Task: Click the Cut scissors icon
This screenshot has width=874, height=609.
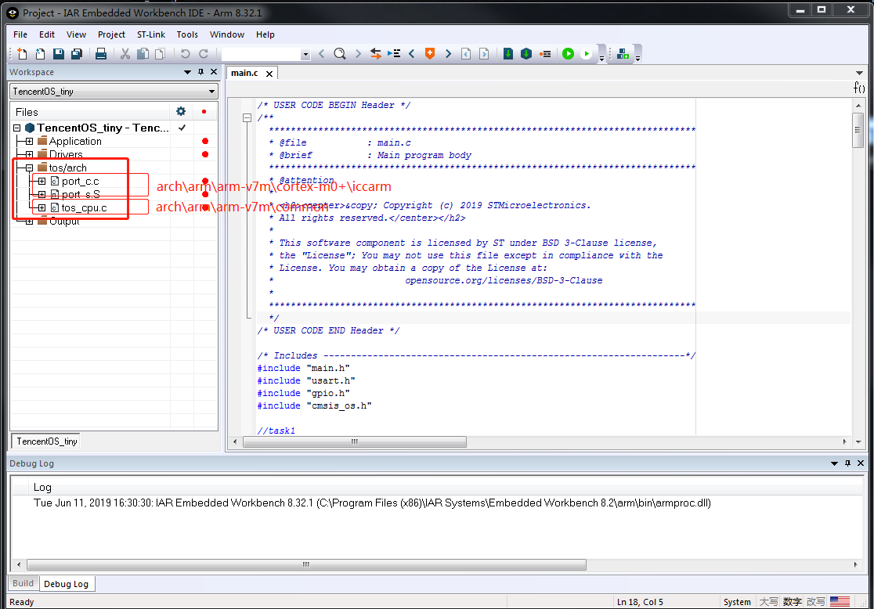Action: point(125,54)
